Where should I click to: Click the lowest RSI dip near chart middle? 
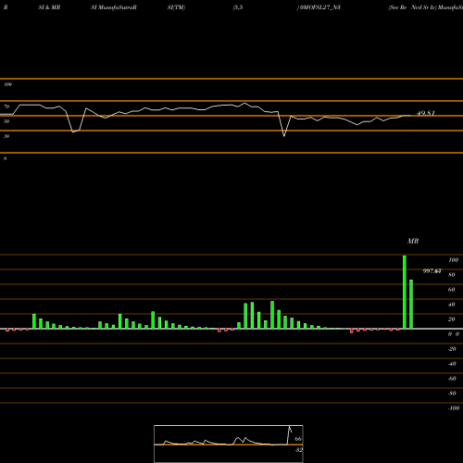tap(284, 136)
